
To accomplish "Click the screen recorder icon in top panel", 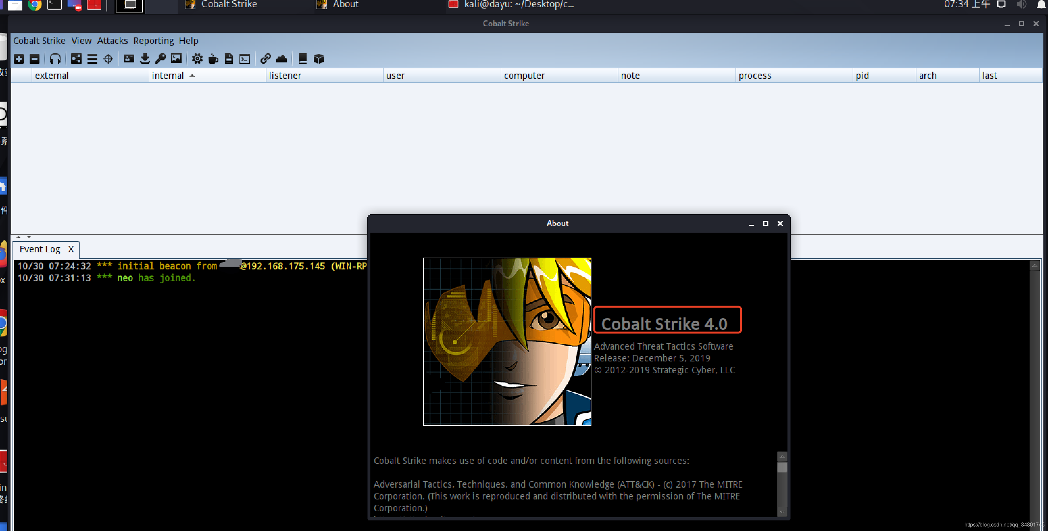I will point(74,5).
